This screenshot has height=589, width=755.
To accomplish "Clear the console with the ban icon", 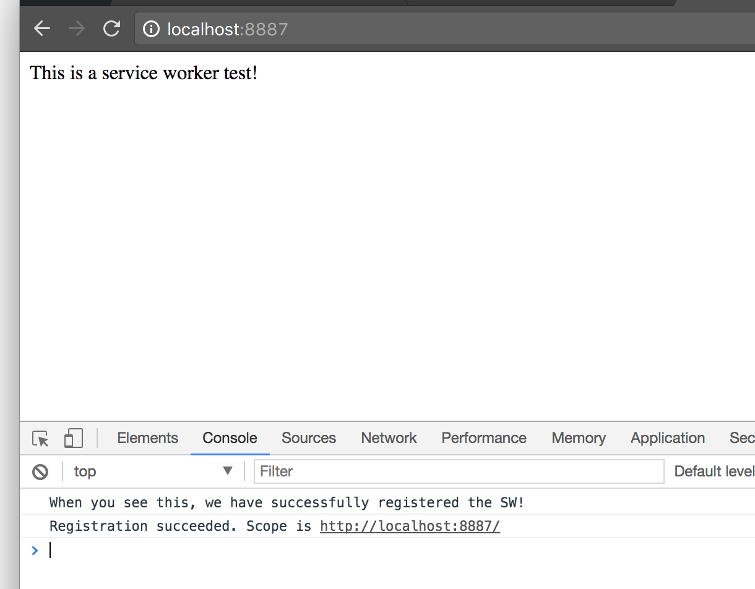I will (40, 472).
